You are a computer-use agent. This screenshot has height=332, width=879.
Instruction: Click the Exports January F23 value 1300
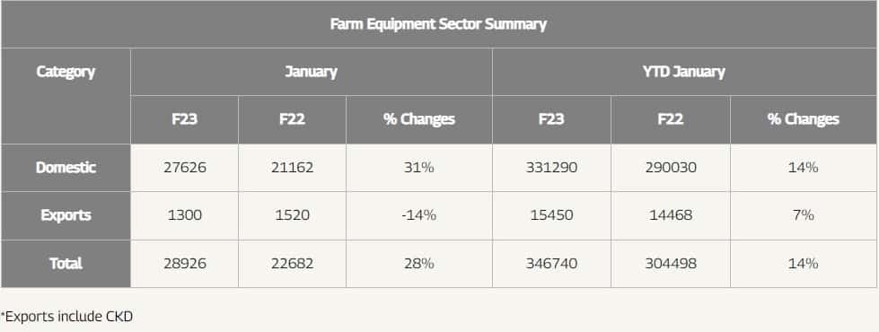[x=185, y=215]
